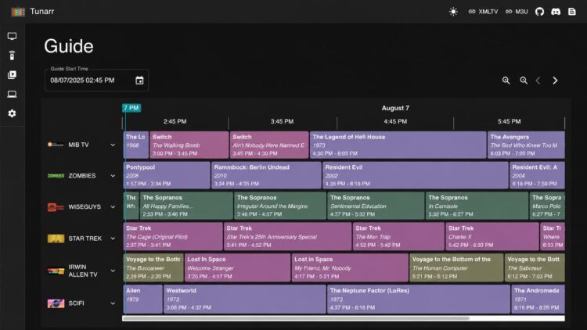Select Star Trek 25th Anniversary Special
This screenshot has height=330, width=587.
pyautogui.click(x=287, y=236)
